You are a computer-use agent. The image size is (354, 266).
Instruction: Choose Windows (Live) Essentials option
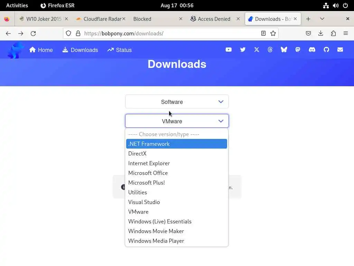coord(177,222)
